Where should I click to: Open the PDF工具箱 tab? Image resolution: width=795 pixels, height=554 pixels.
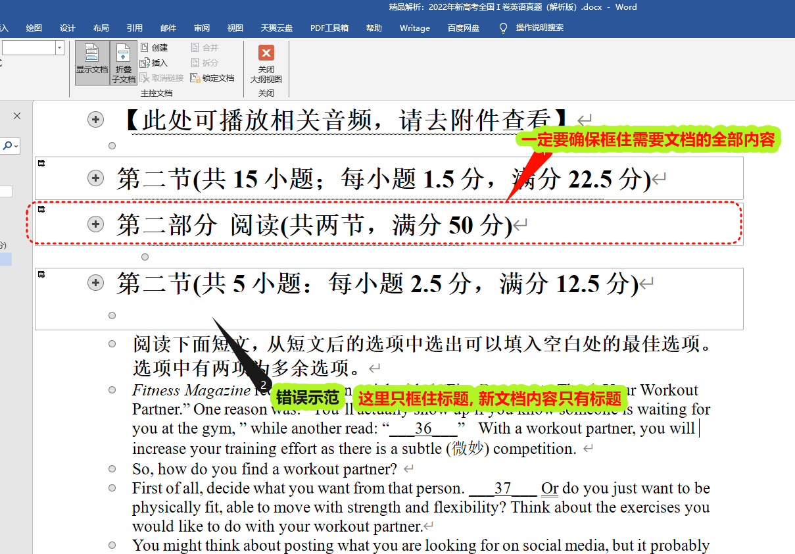pos(329,28)
